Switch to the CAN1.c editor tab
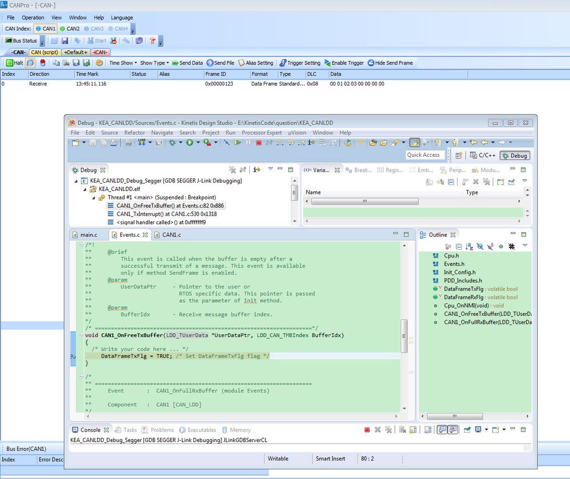The width and height of the screenshot is (570, 479). pos(168,235)
